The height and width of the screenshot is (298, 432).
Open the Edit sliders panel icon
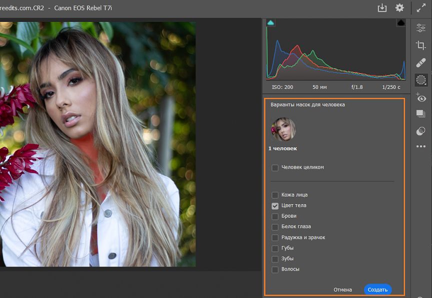420,28
